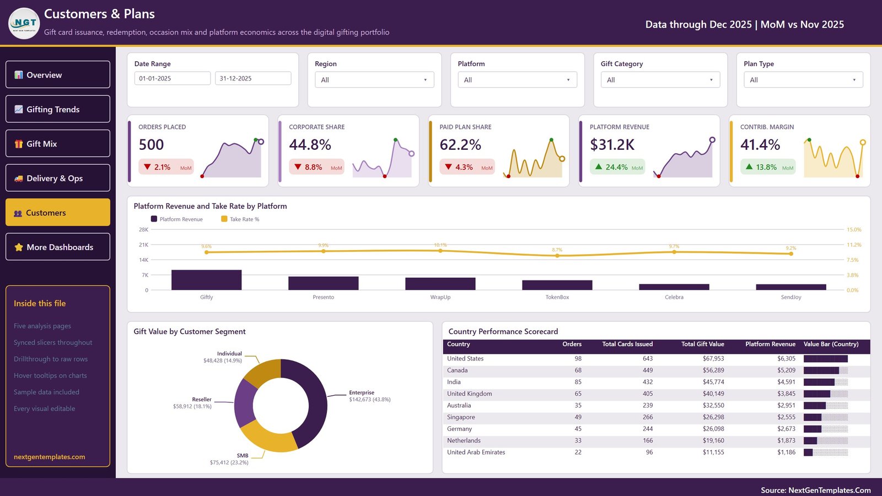This screenshot has height=496, width=882.
Task: Click the start date field 01-01-2025
Action: click(x=173, y=78)
